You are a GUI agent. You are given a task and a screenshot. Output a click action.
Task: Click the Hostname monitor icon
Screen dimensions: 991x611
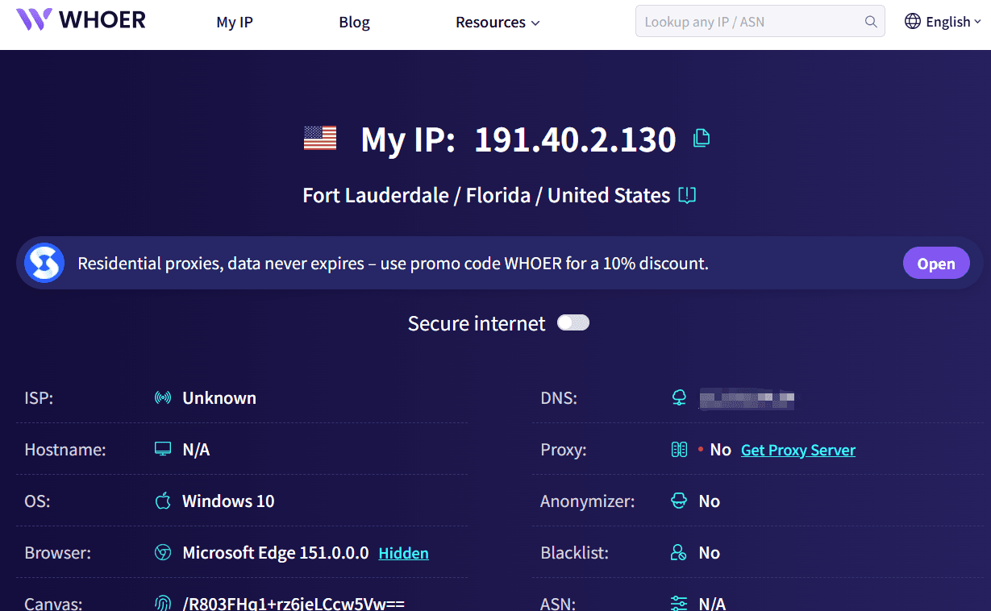163,449
